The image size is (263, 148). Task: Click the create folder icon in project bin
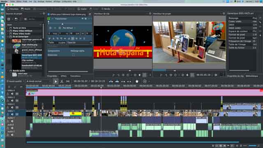point(16,19)
